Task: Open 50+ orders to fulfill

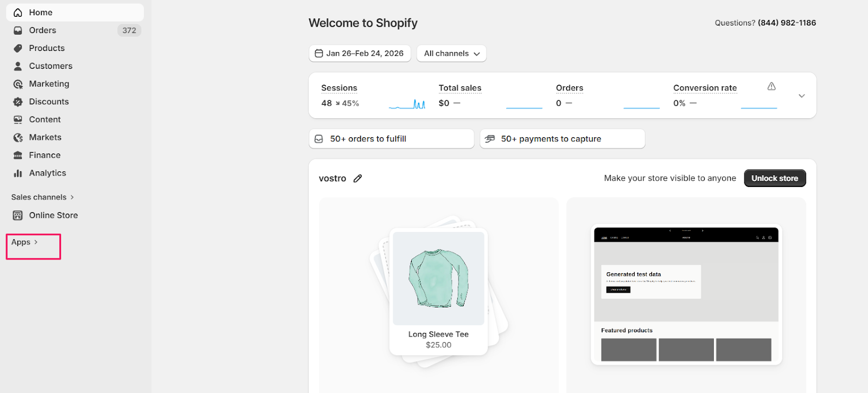Action: (391, 139)
